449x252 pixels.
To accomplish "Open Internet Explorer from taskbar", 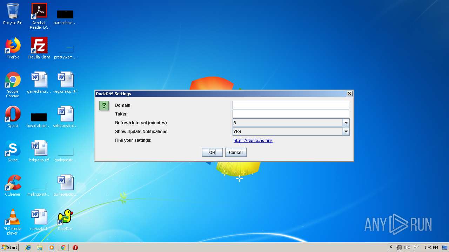I will click(x=28, y=247).
